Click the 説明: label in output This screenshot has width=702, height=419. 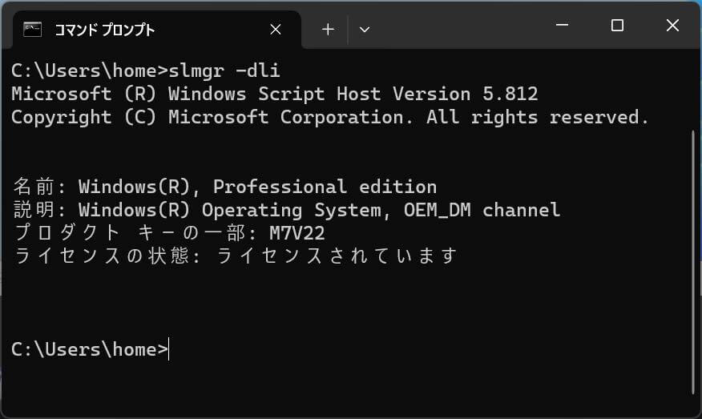pos(39,210)
